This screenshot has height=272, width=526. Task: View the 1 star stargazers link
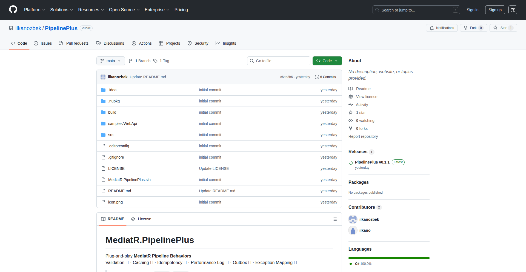pos(357,113)
